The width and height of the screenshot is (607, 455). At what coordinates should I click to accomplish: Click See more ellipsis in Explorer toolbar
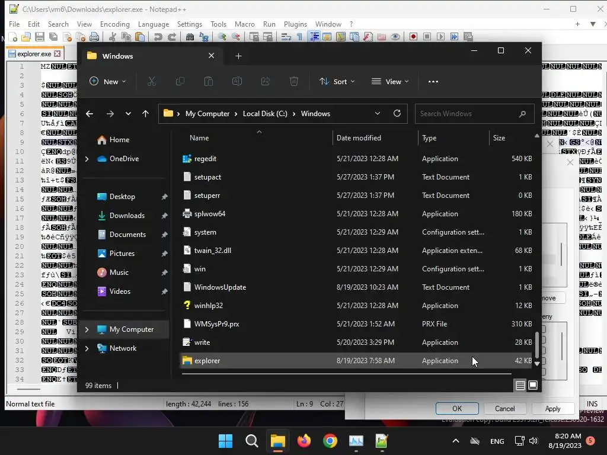(433, 82)
